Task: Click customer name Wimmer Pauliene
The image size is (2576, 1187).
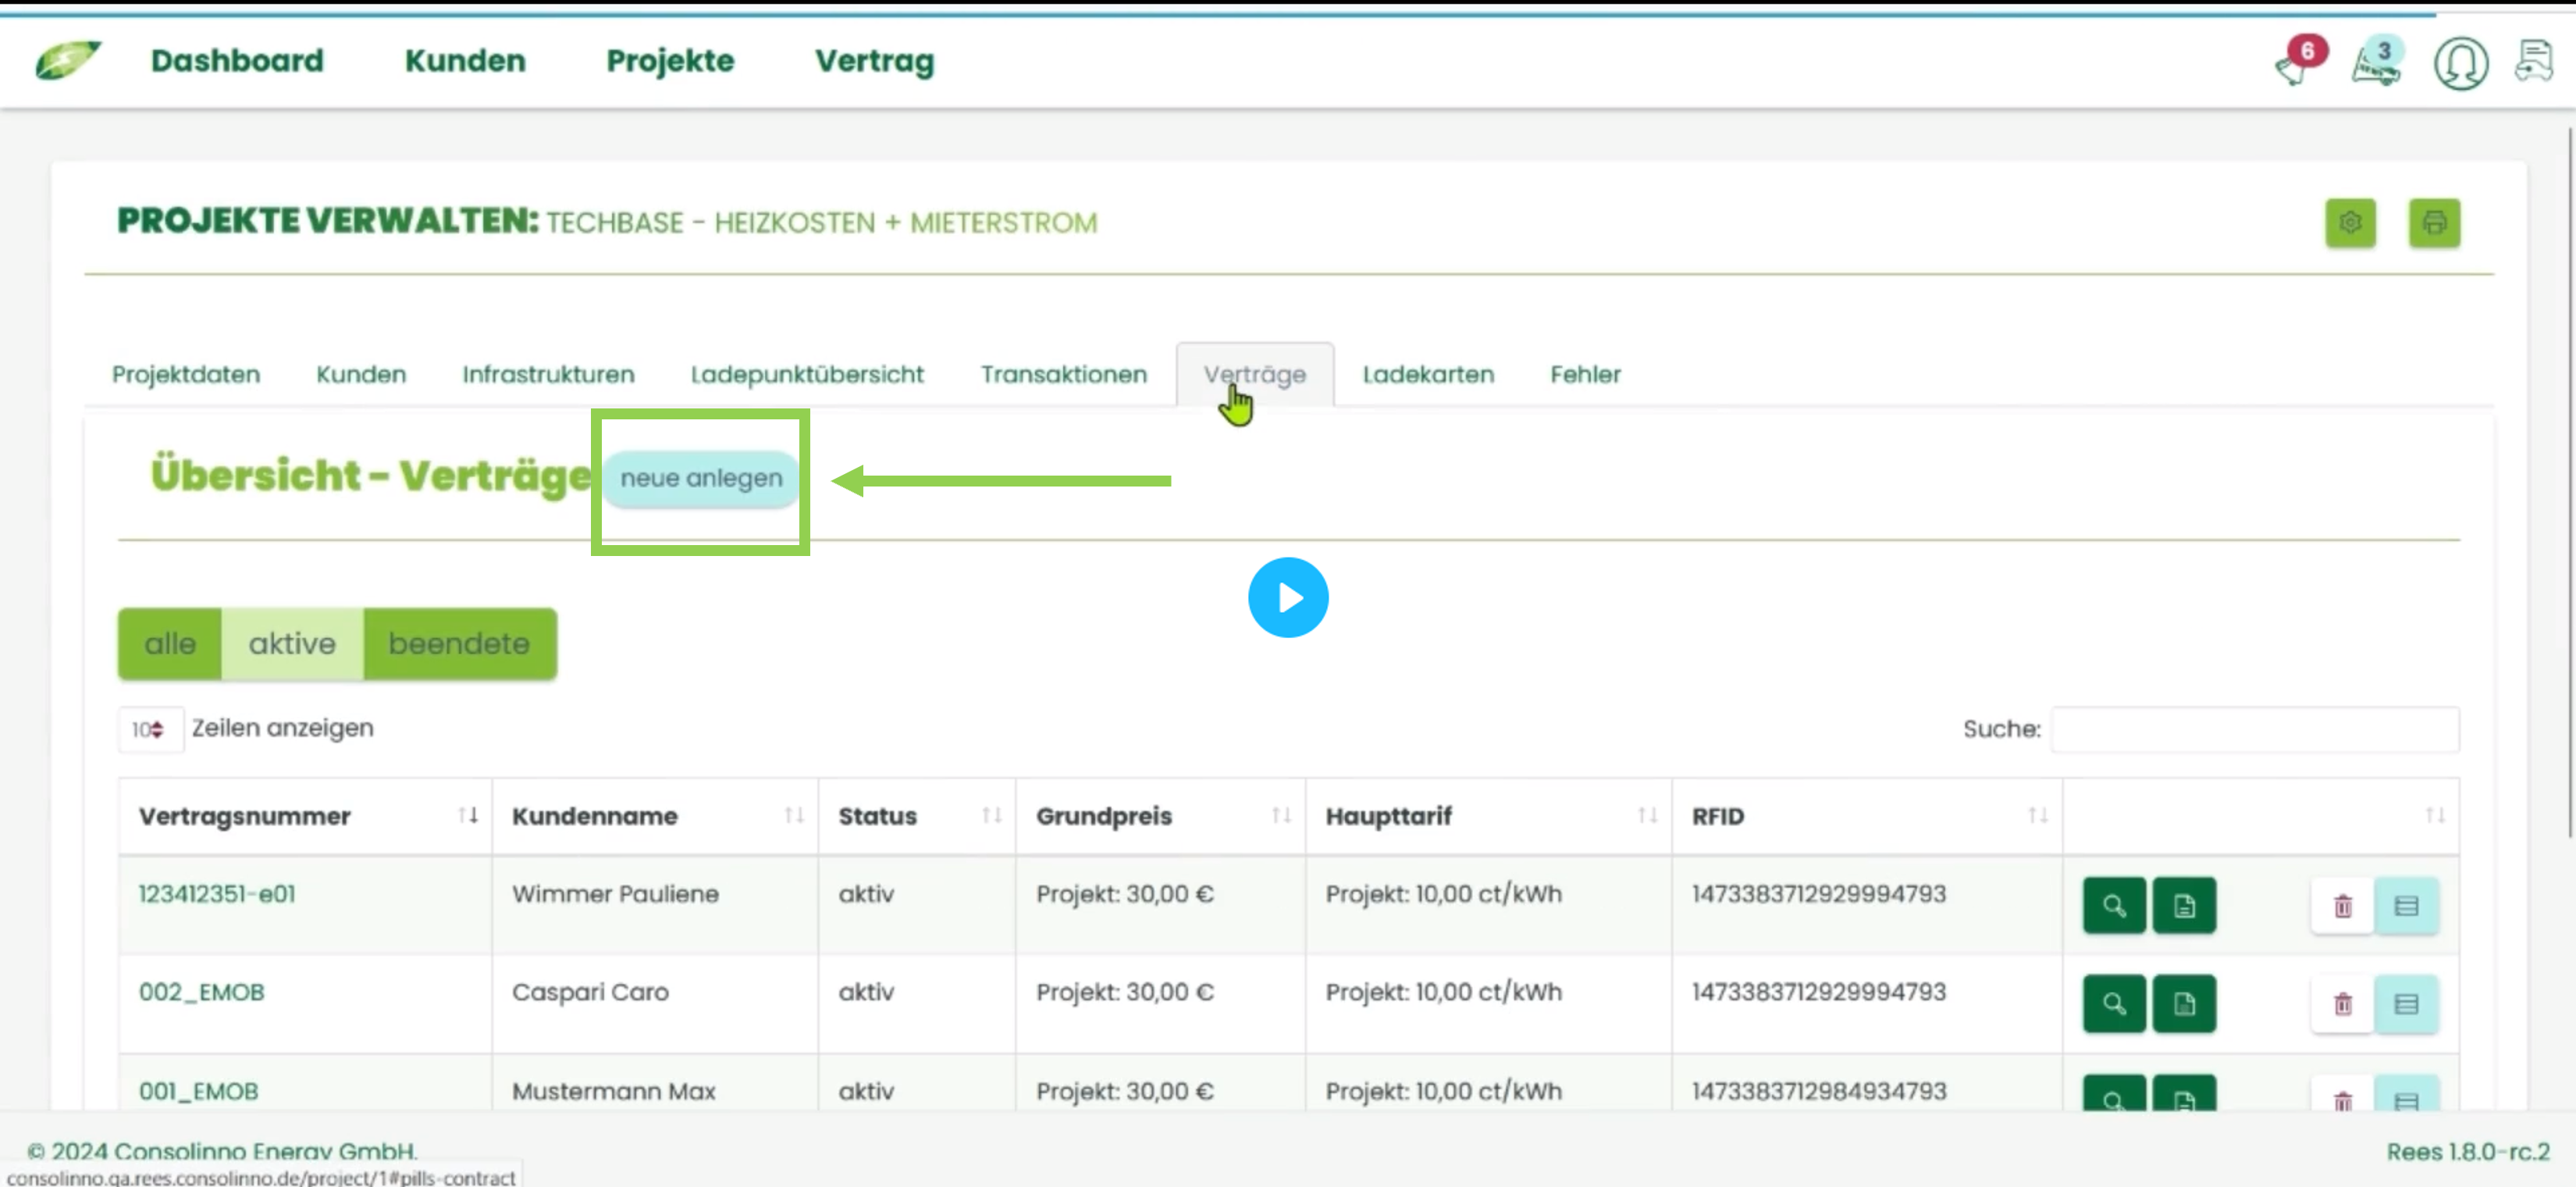Action: [x=615, y=893]
